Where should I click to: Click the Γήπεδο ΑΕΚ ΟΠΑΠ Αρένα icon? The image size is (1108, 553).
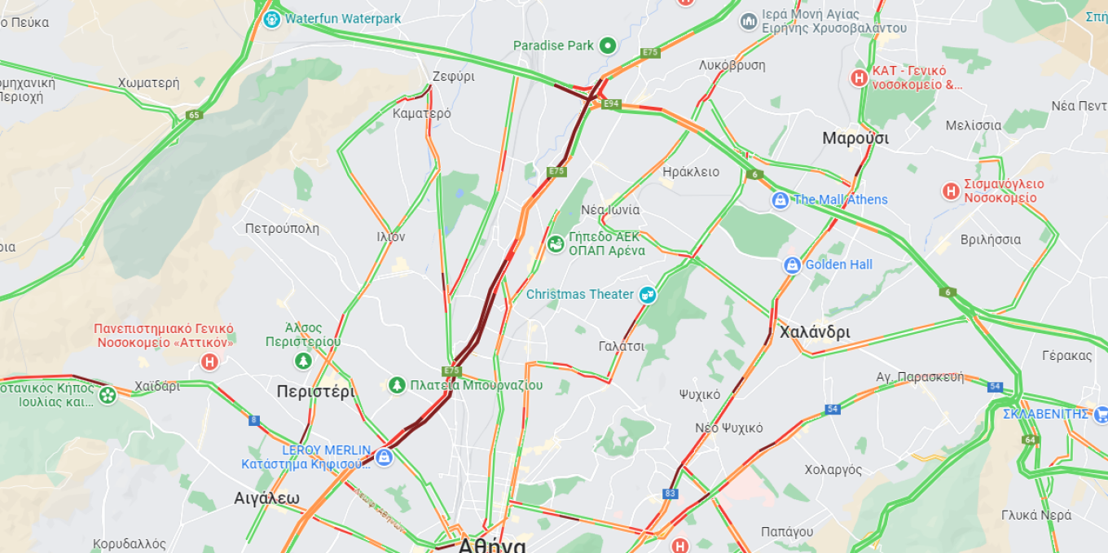[556, 244]
